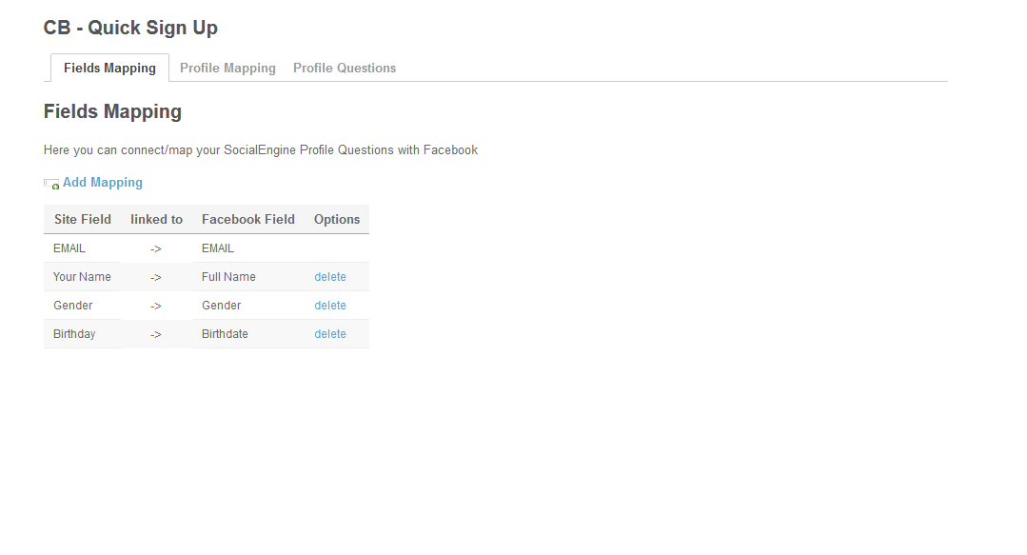
Task: Click the arrow in the Gender row
Action: click(x=156, y=306)
